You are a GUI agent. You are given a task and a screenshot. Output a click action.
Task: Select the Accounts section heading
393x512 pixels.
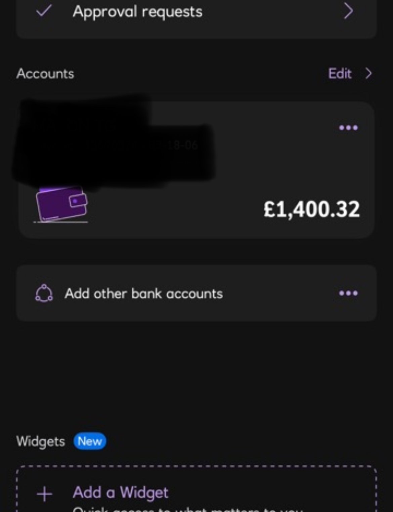pos(45,74)
